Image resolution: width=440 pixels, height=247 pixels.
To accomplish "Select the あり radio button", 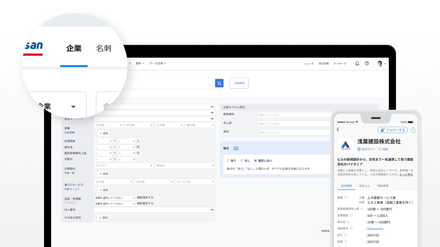I will click(228, 161).
